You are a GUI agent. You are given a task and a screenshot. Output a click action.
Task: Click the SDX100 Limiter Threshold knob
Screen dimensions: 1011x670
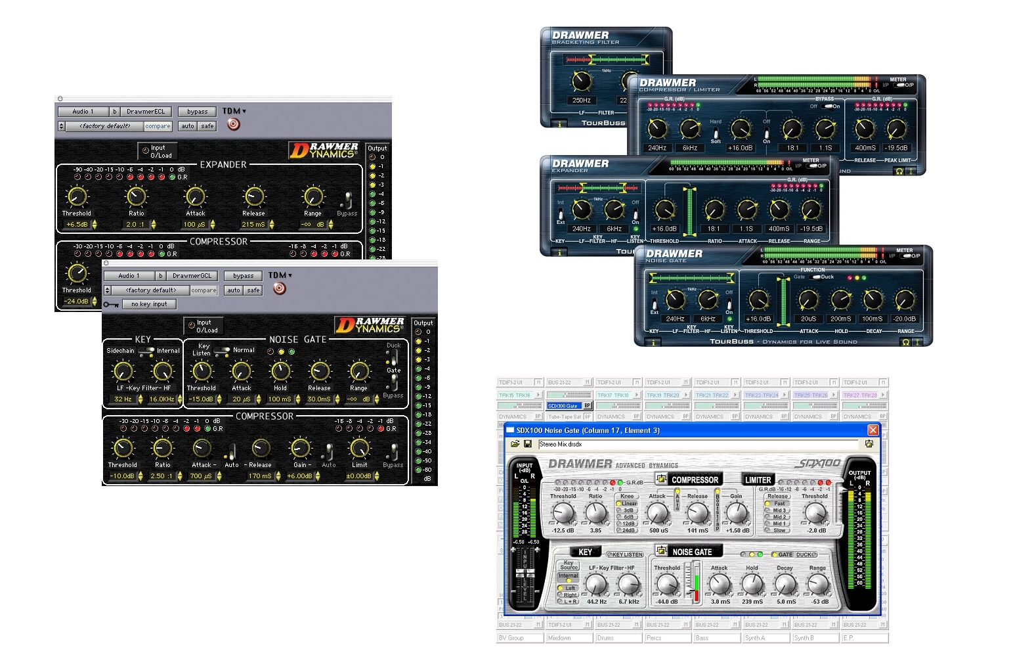pos(815,513)
